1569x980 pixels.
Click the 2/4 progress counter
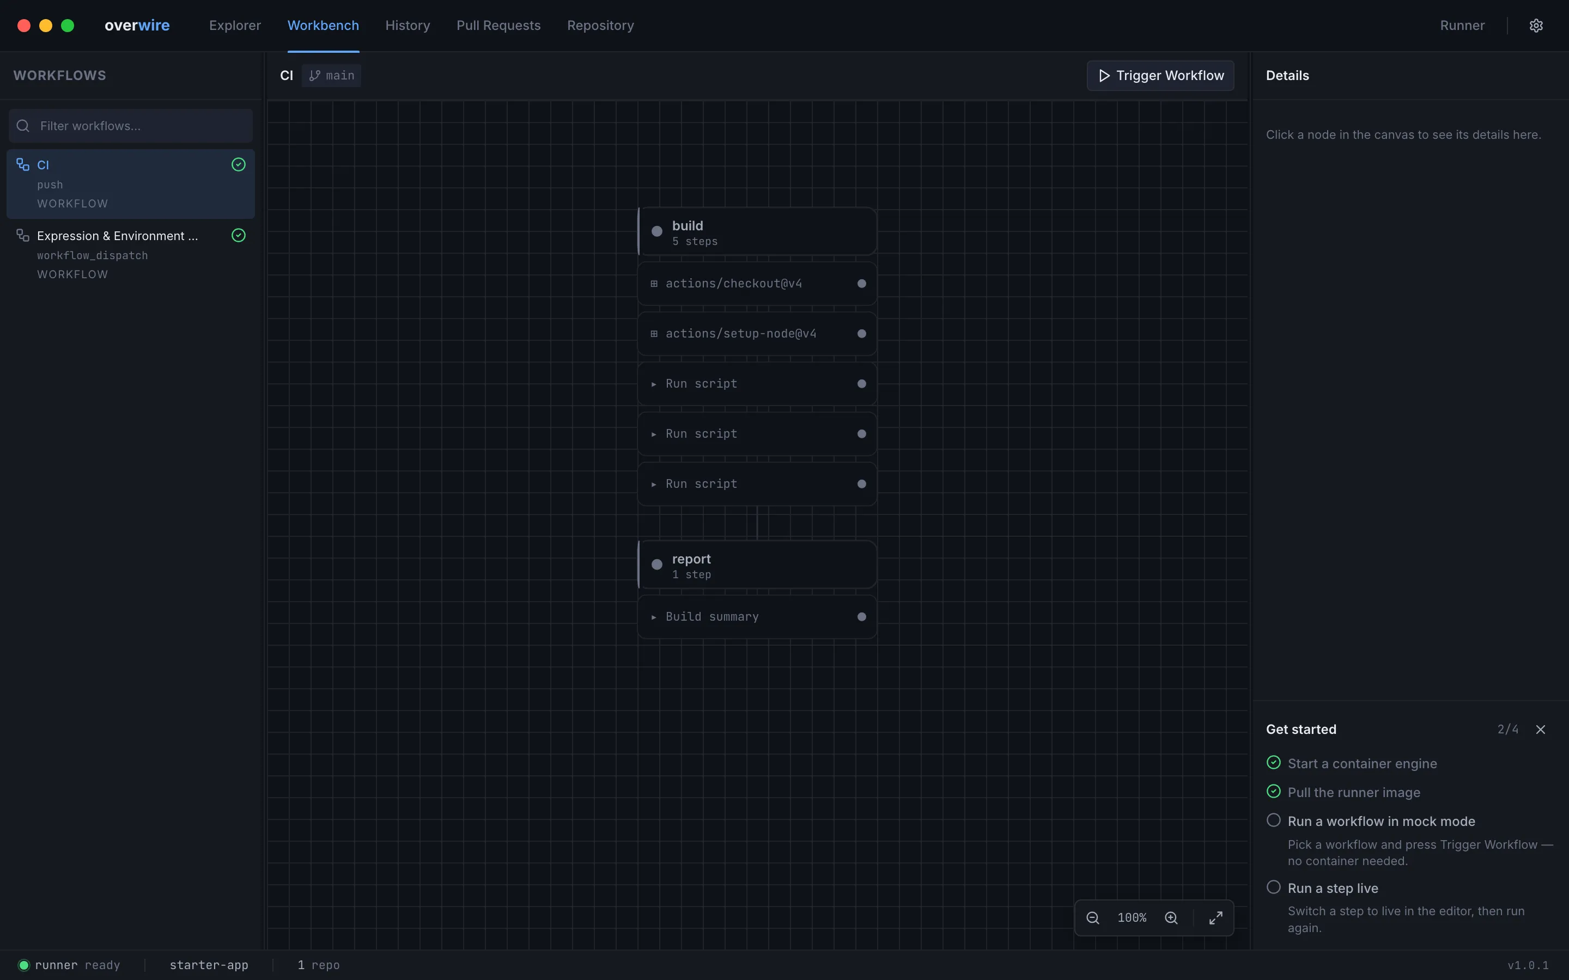point(1507,729)
